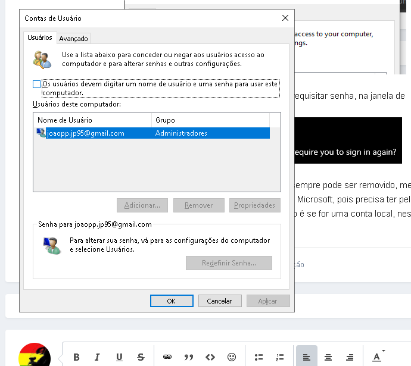Click the users-with-keys icon in dialog
Image resolution: width=411 pixels, height=366 pixels.
[42, 60]
